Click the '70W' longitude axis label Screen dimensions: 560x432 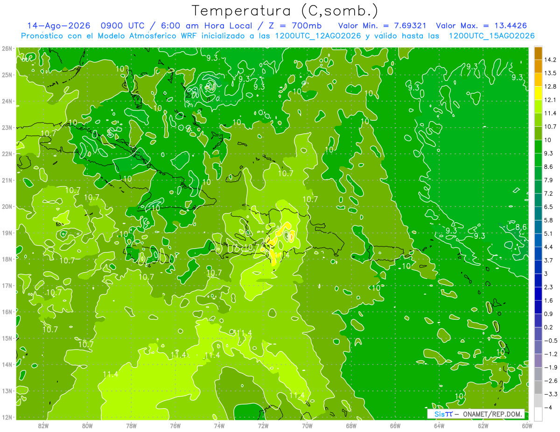point(307,425)
